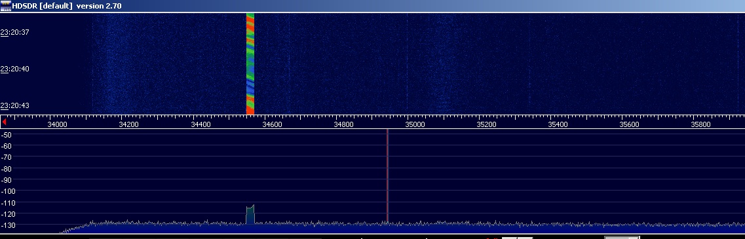
Task: Click the 35600 frequency scale label
Action: pyautogui.click(x=630, y=124)
